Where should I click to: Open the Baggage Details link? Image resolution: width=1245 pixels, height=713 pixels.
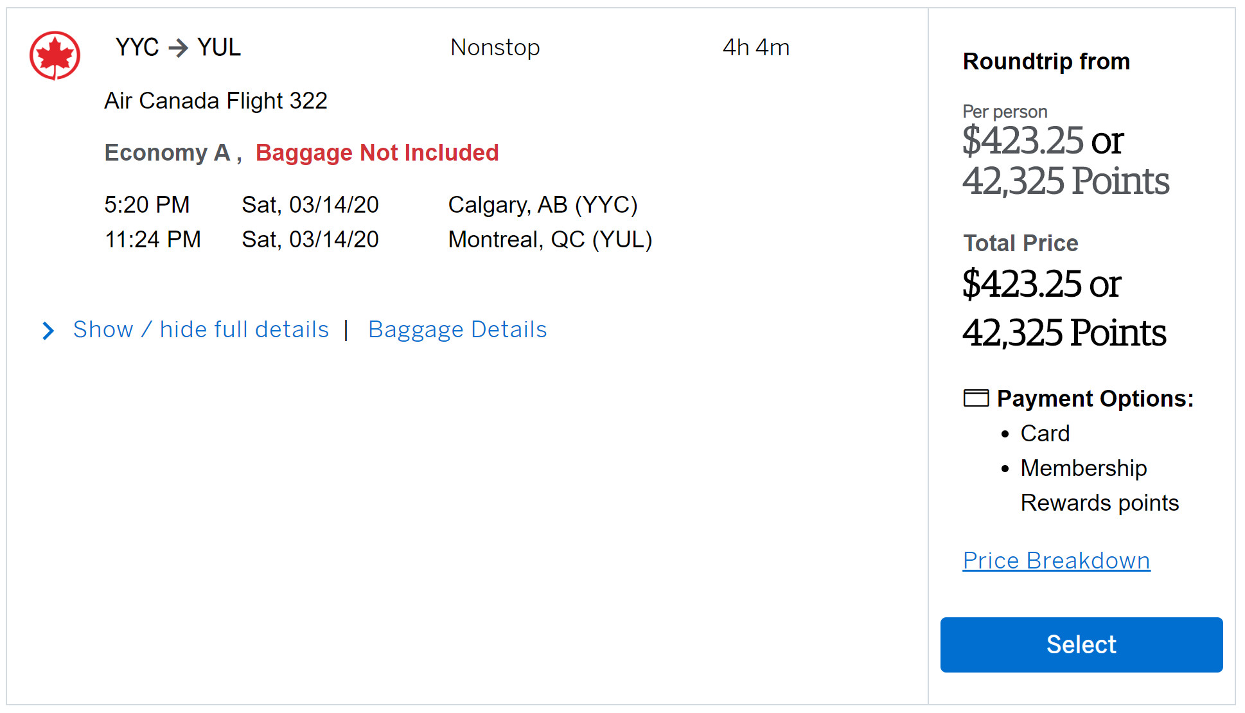pyautogui.click(x=457, y=330)
